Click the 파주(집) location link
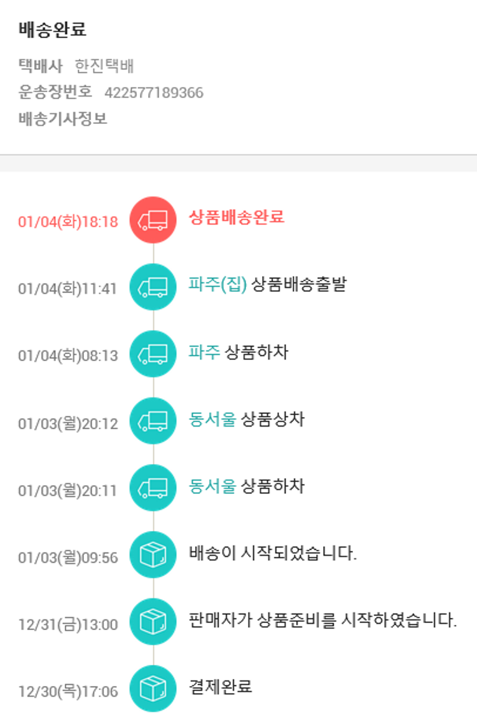The image size is (477, 728). 218,284
